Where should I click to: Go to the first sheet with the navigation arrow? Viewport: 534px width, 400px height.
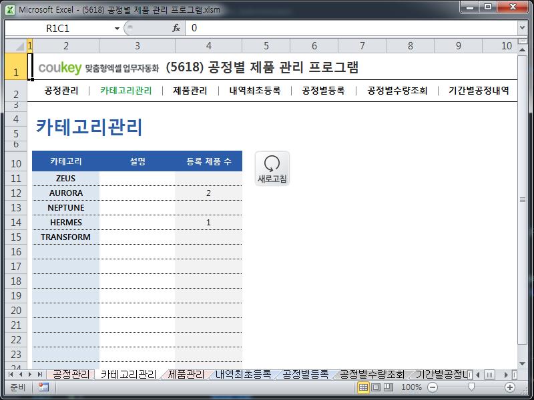tap(11, 375)
